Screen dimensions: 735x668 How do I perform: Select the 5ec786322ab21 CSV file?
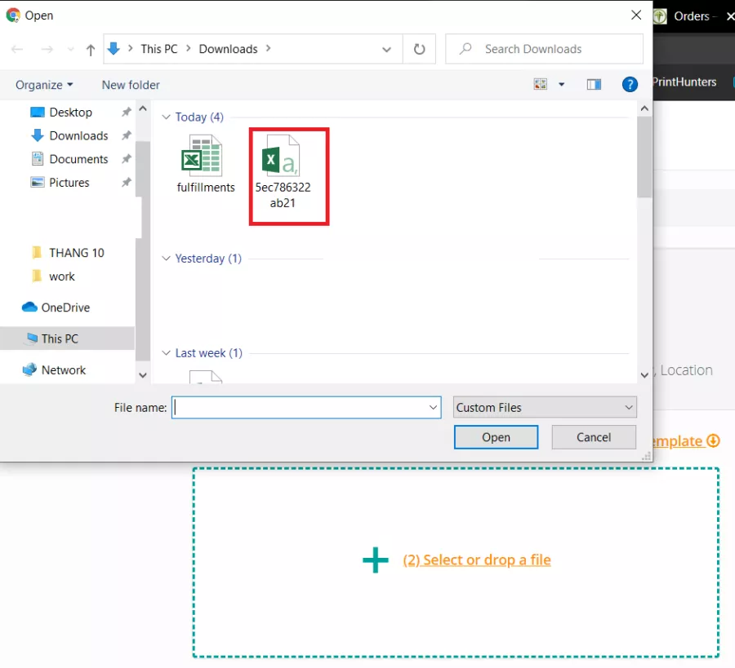283,175
